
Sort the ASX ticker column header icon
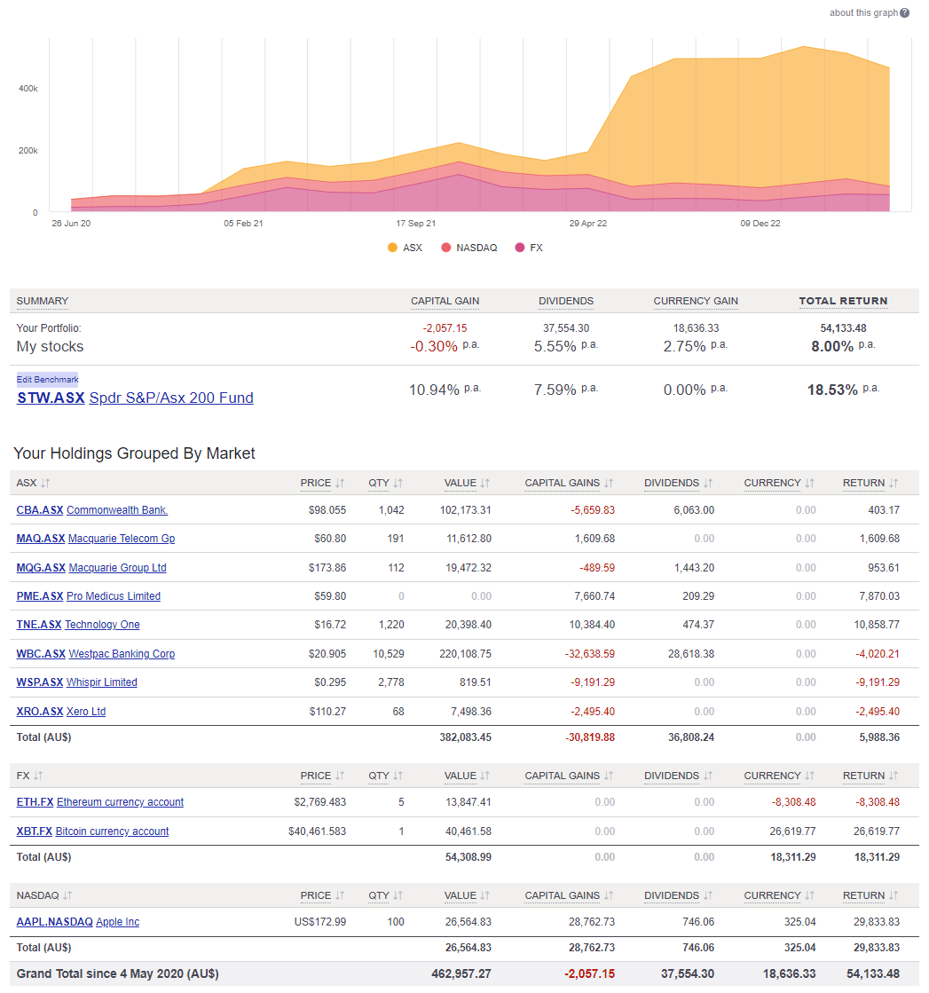pyautogui.click(x=43, y=483)
